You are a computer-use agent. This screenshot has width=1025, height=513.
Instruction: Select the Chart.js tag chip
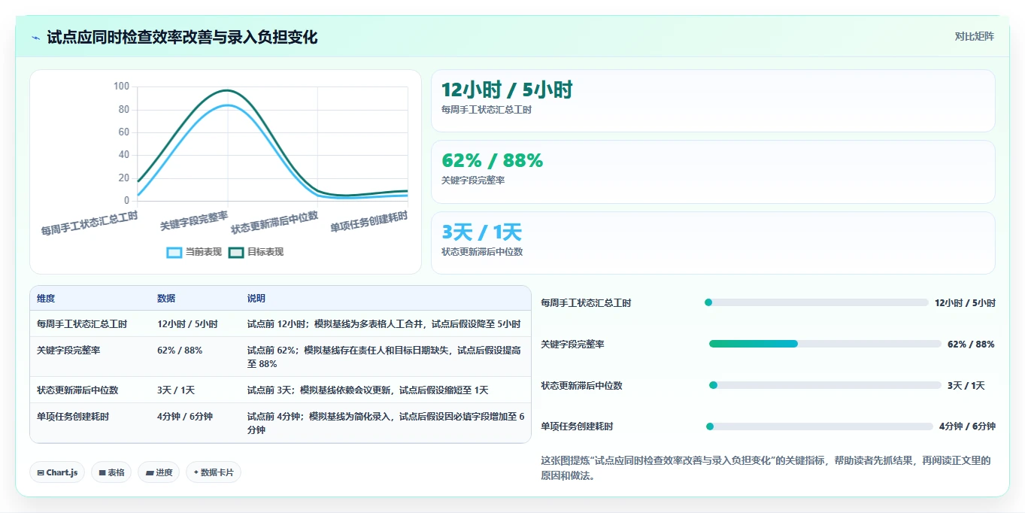(x=58, y=472)
